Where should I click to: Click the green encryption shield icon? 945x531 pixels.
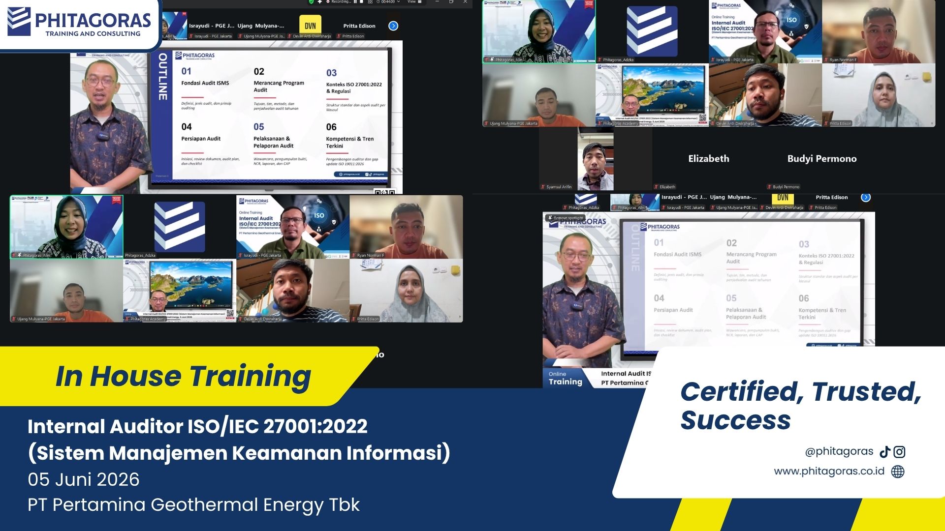[312, 1]
